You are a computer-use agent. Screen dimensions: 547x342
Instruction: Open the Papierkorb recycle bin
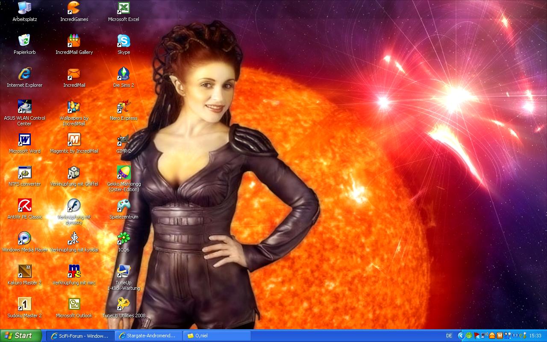tap(24, 41)
